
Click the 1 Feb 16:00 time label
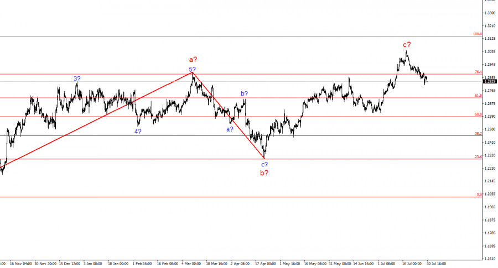(x=142, y=264)
